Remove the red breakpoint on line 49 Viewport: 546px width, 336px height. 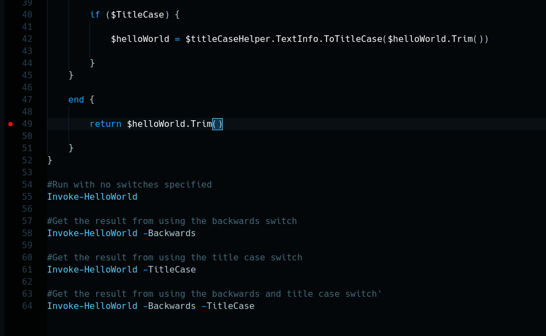coord(11,124)
